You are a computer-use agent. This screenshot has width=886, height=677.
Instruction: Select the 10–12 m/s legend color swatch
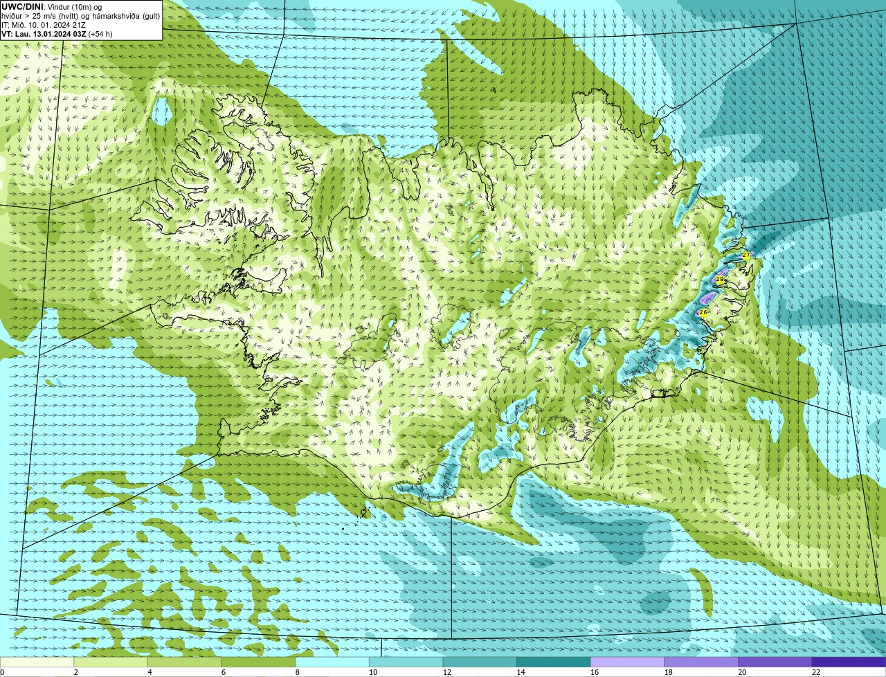[406, 662]
